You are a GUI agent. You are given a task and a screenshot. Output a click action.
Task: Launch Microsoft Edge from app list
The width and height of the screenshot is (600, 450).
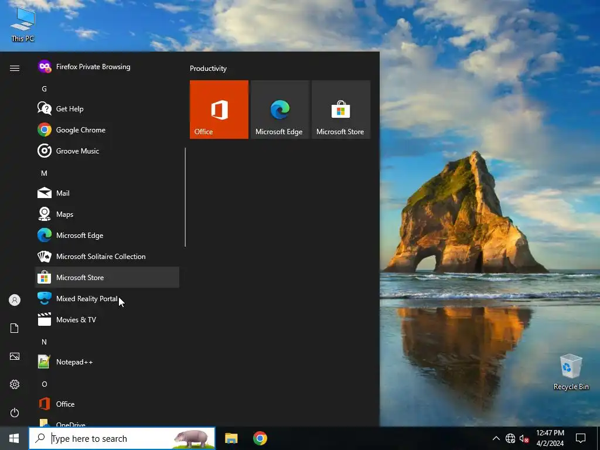point(107,235)
